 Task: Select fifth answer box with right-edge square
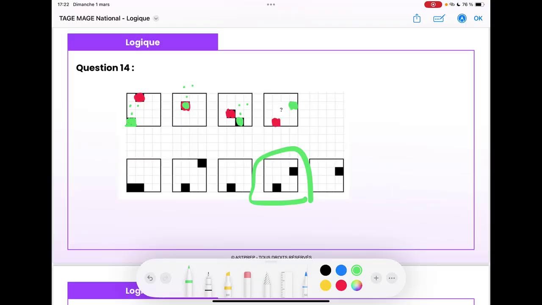pyautogui.click(x=326, y=175)
